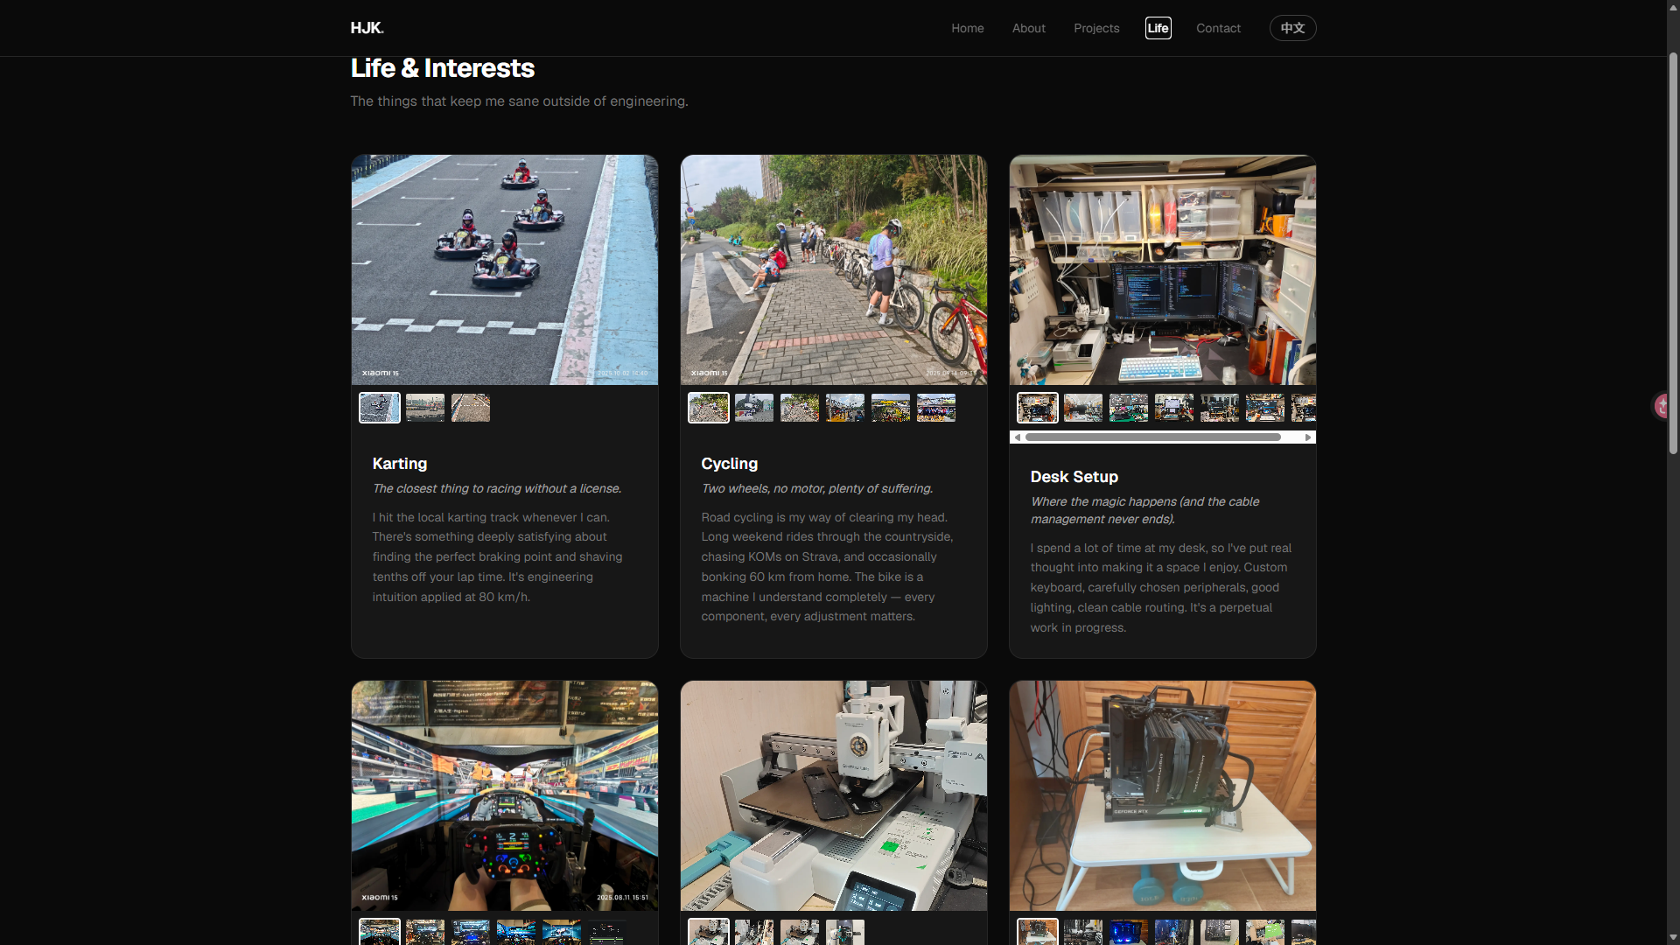Click the Desk Setup card title

coord(1074,477)
